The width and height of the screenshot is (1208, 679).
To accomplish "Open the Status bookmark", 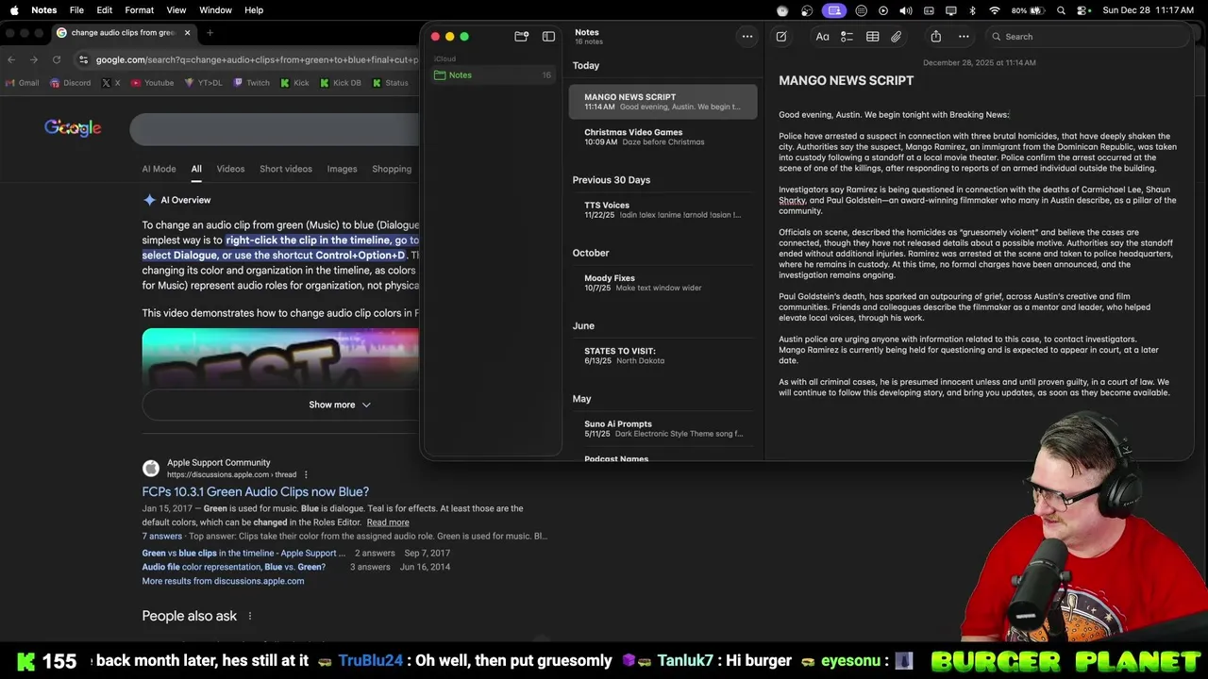I will click(x=391, y=83).
